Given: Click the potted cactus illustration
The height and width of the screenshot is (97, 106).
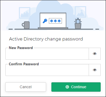Looking at the screenshot, I should tap(78, 23).
